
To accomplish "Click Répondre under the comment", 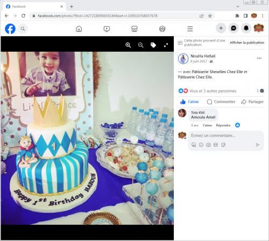I will pyautogui.click(x=223, y=125).
